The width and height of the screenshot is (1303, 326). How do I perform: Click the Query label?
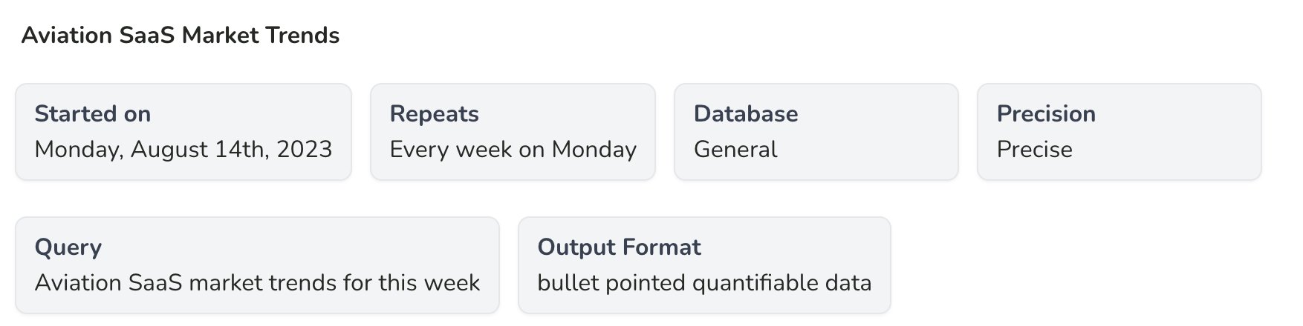click(x=68, y=247)
